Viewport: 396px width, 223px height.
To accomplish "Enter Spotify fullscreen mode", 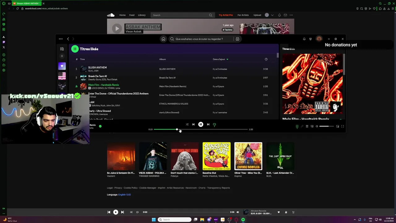I will [342, 126].
